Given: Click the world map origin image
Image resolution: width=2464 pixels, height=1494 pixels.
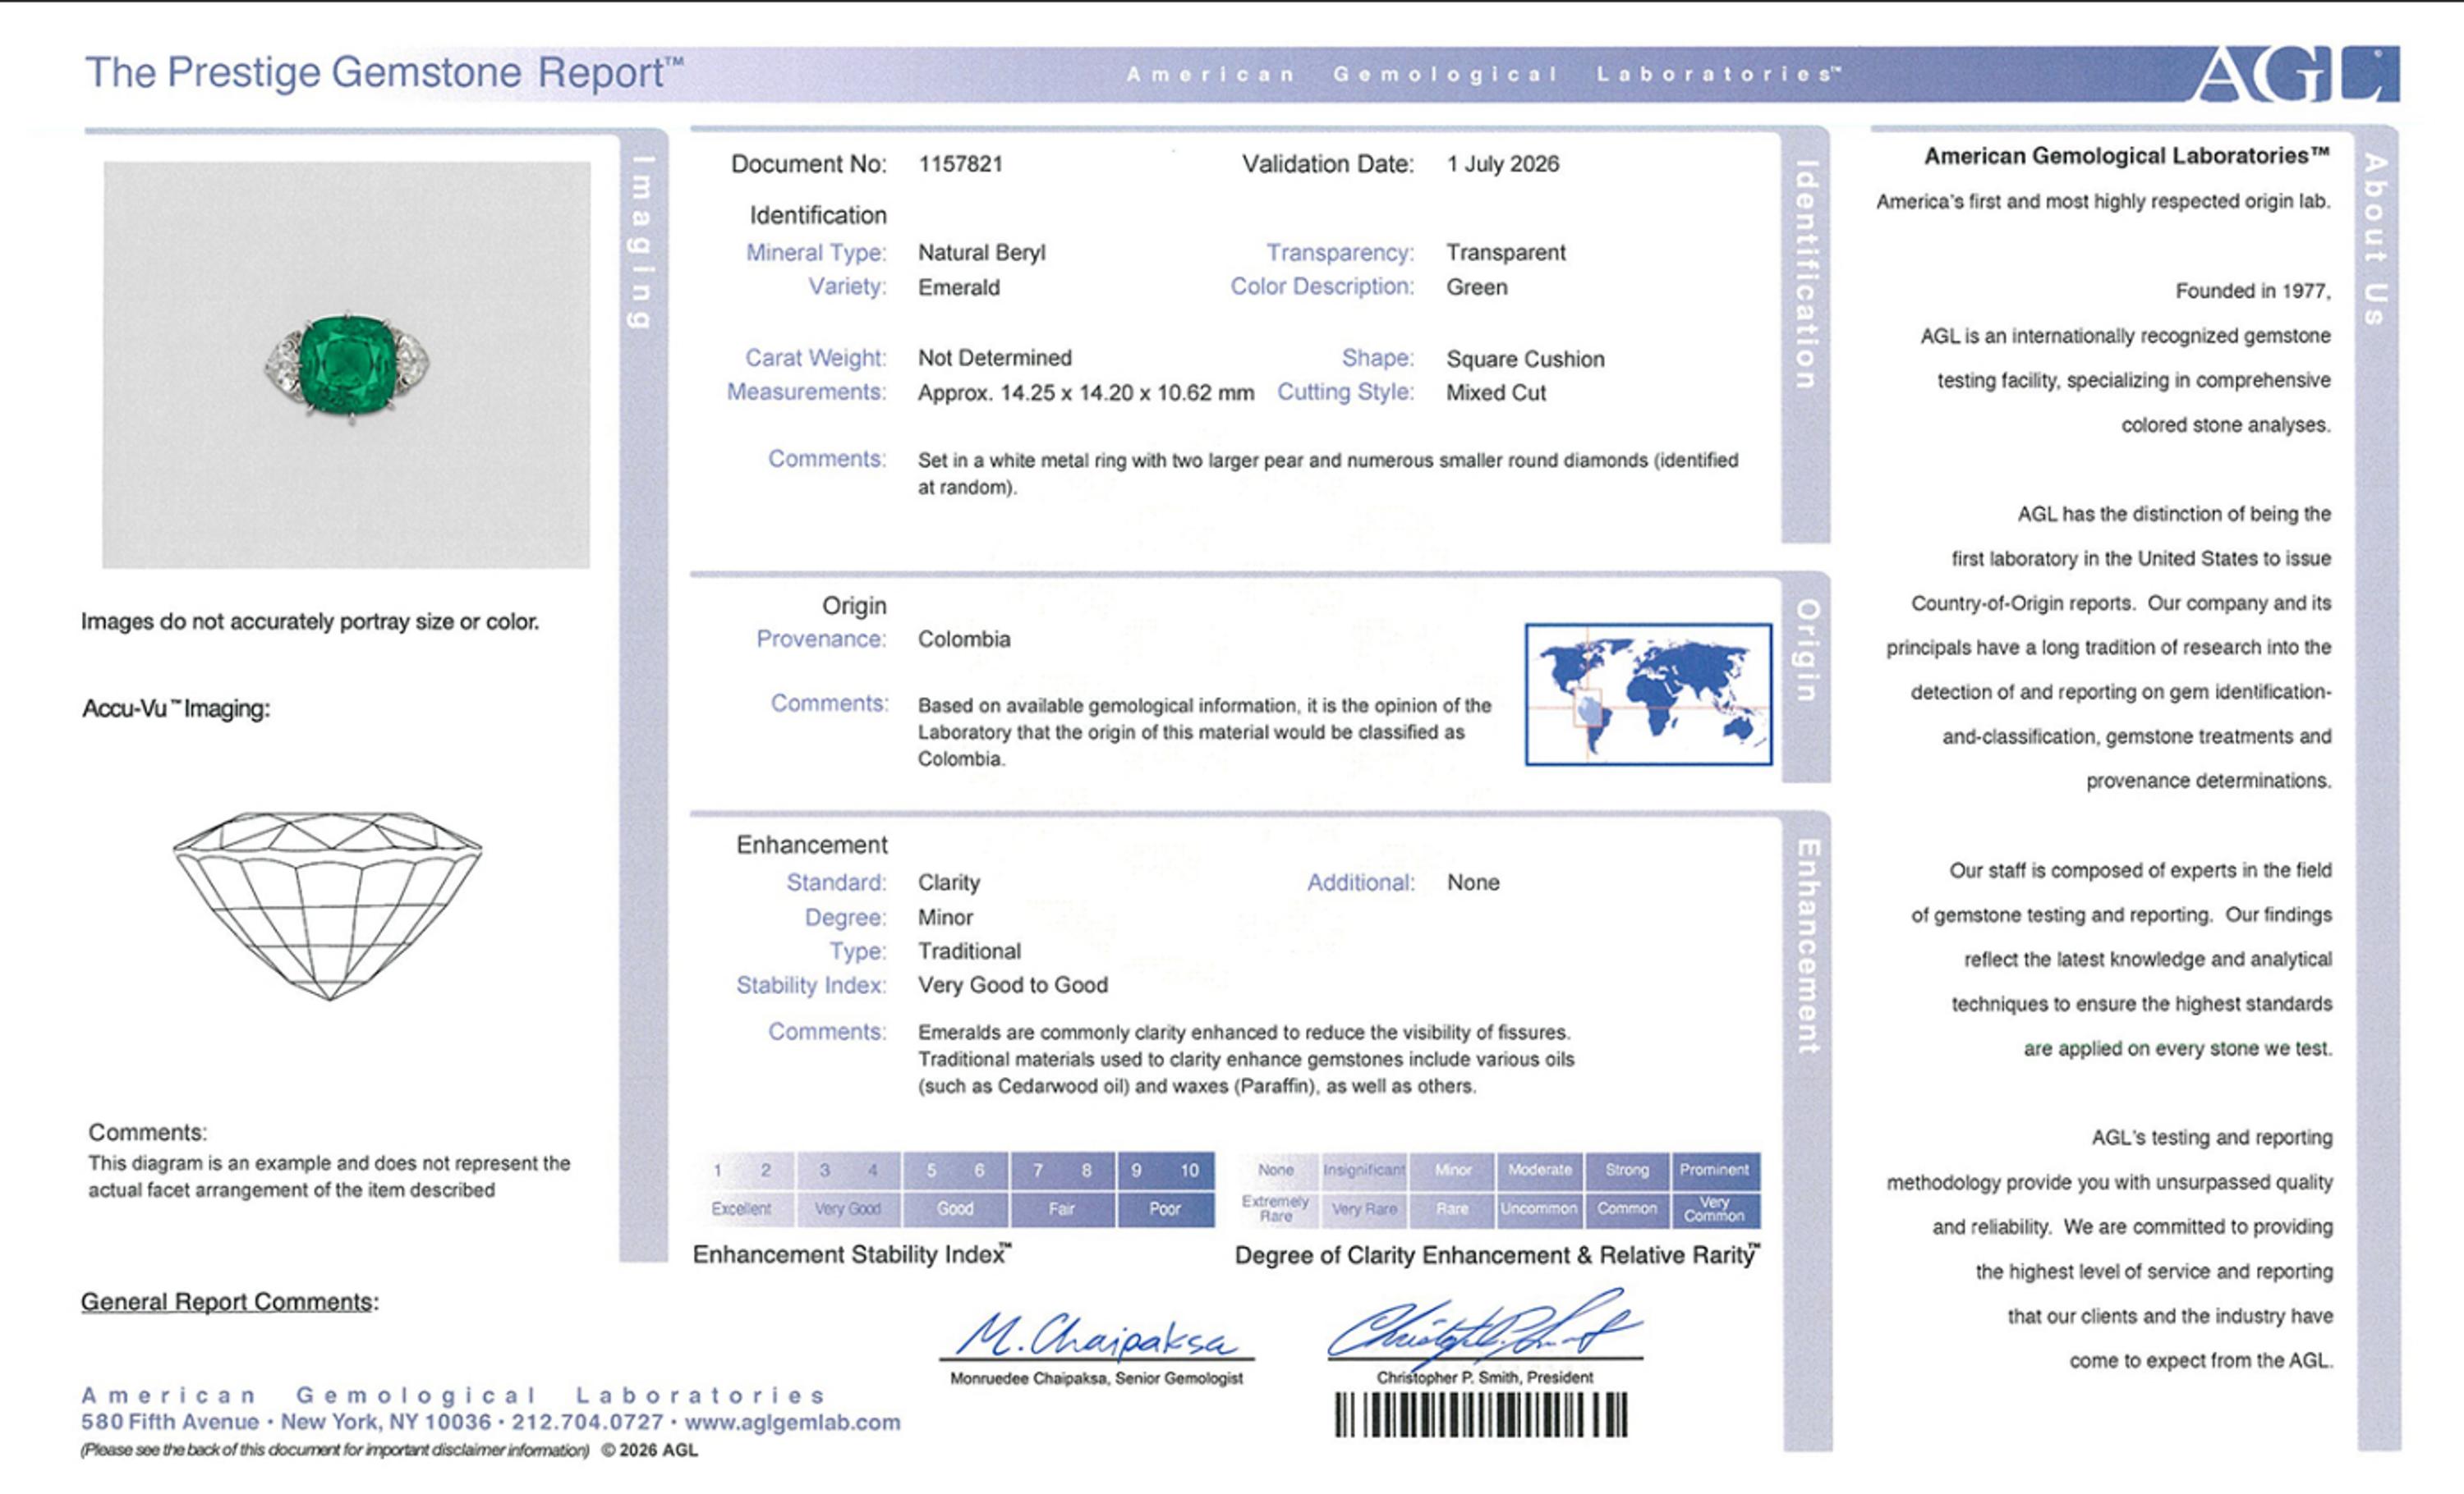Looking at the screenshot, I should click(x=1648, y=694).
